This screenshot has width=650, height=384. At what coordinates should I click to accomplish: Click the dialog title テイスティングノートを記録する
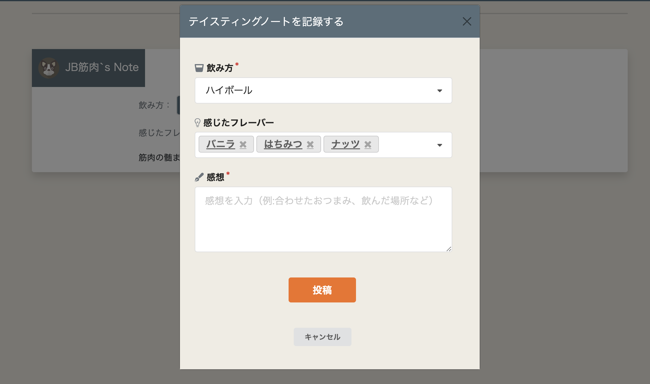tap(266, 21)
